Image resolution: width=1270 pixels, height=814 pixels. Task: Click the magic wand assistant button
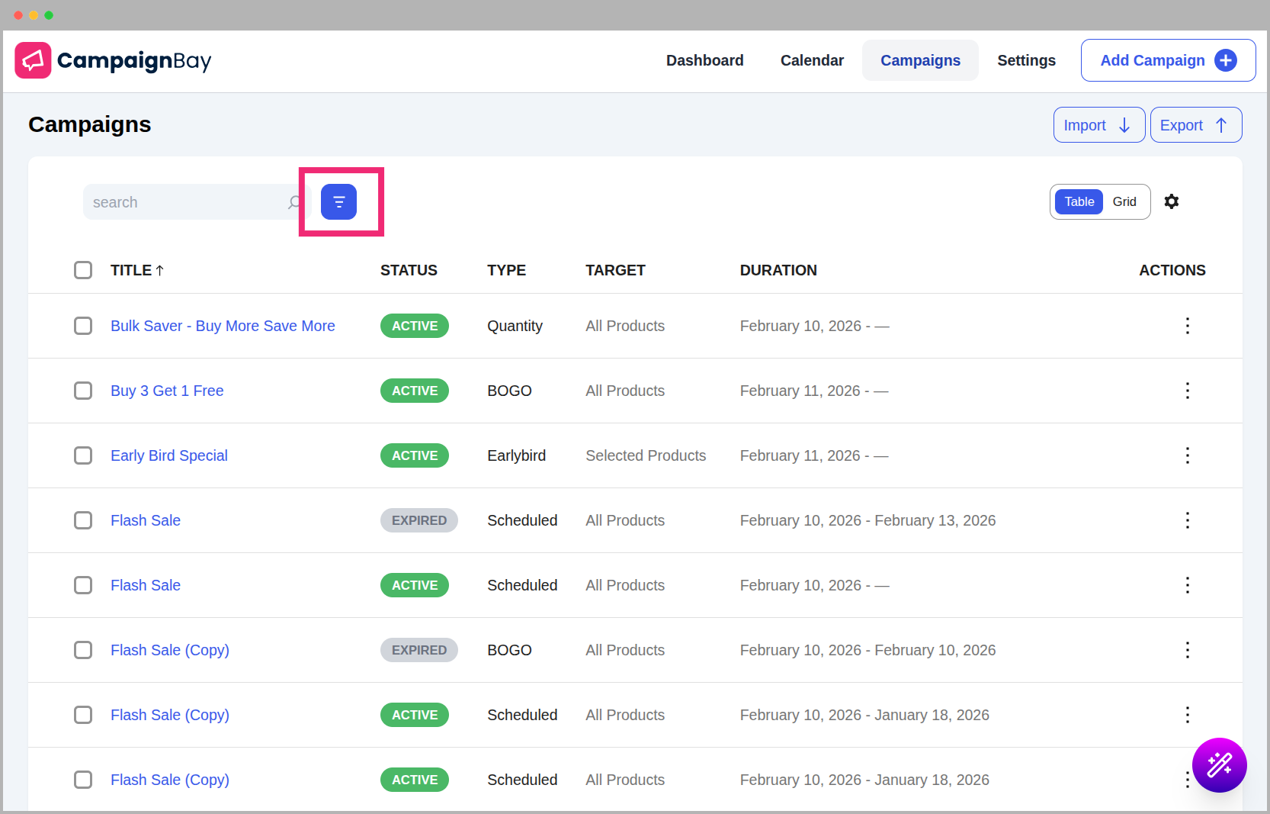tap(1220, 765)
